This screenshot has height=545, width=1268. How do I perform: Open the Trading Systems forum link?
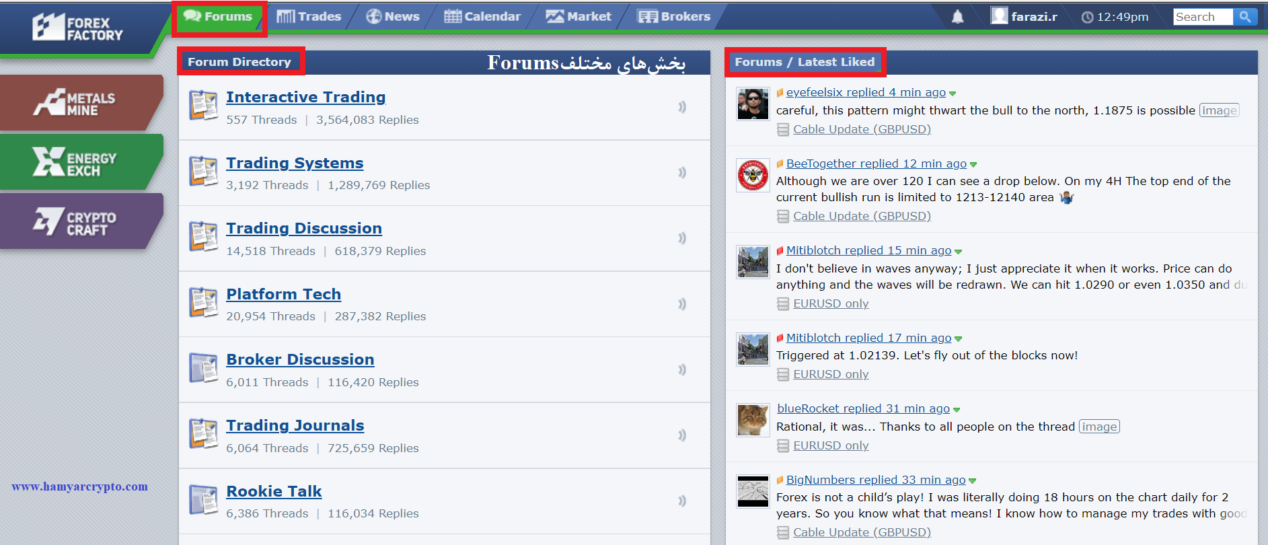[295, 163]
